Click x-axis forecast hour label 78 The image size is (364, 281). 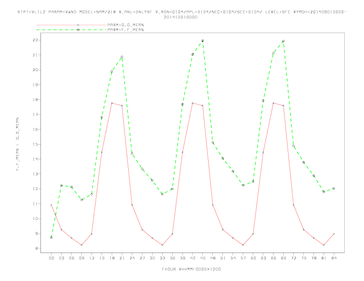tap(313, 258)
